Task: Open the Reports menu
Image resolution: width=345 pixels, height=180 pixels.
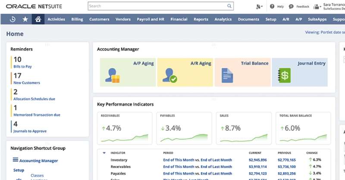Action: click(201, 19)
